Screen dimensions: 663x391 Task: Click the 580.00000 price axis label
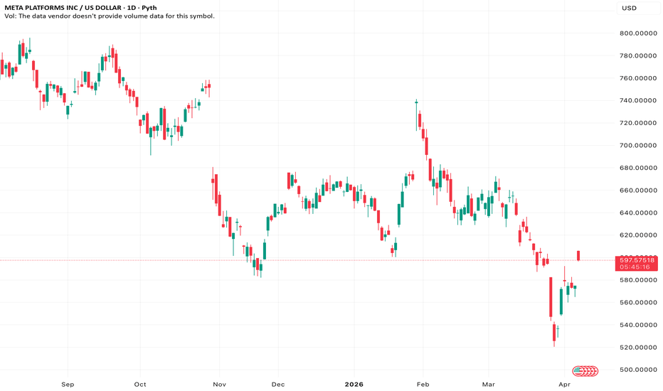[x=638, y=280]
